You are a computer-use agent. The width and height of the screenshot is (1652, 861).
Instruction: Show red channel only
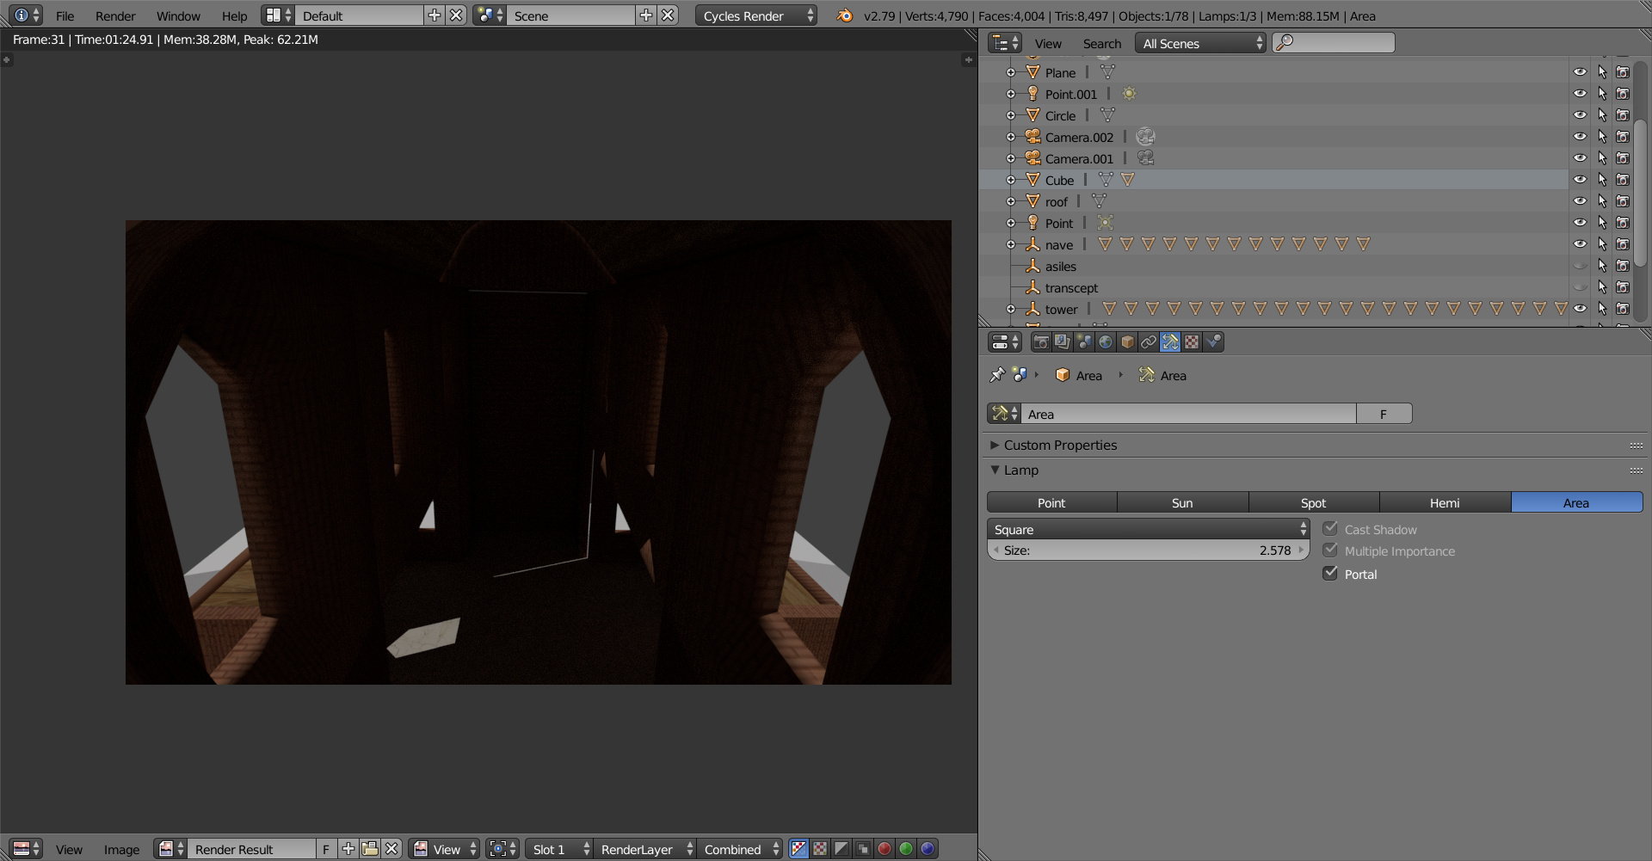tap(885, 849)
